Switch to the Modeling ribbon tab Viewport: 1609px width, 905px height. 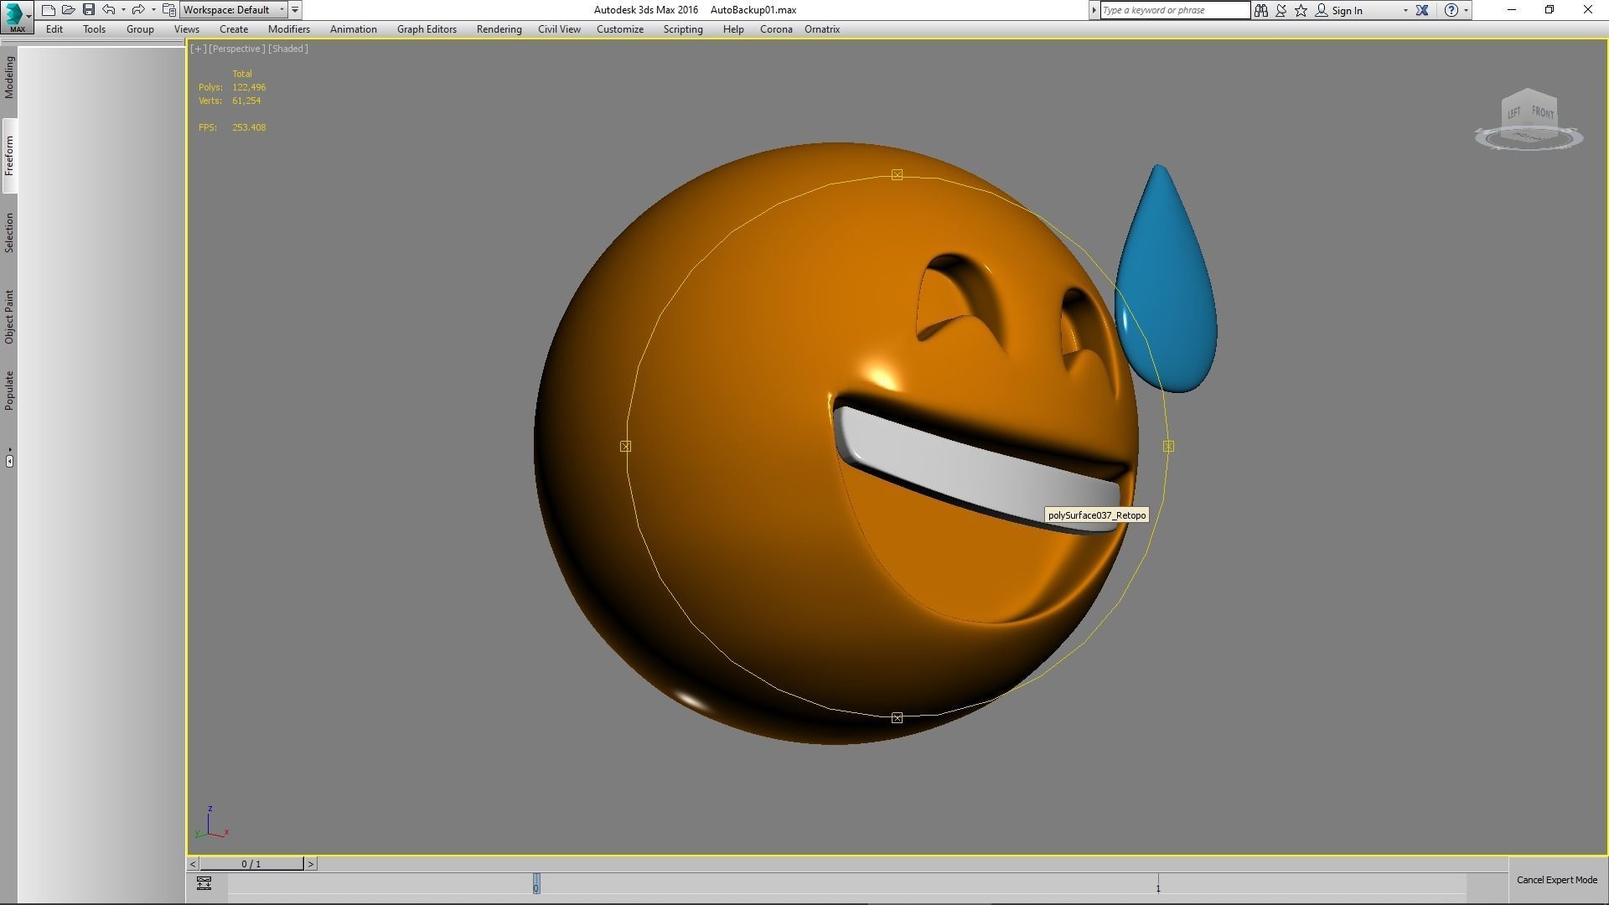click(x=9, y=78)
